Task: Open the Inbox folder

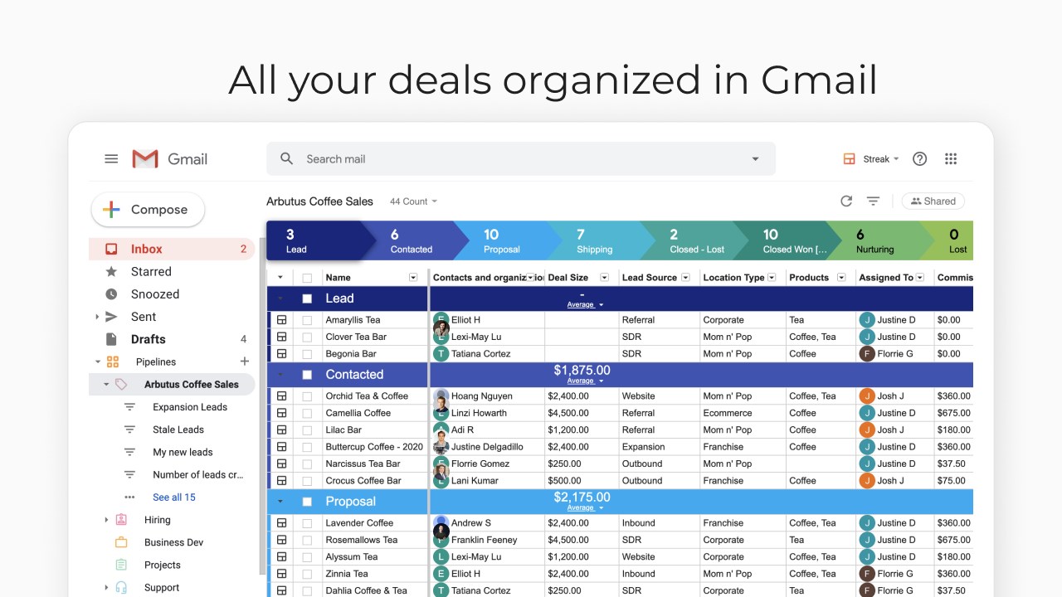Action: (x=172, y=249)
